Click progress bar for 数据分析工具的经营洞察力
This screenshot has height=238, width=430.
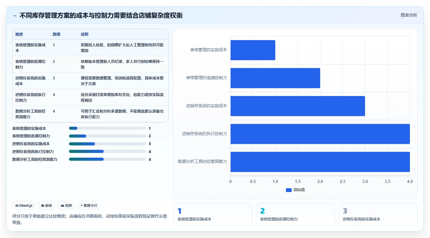click(107, 159)
